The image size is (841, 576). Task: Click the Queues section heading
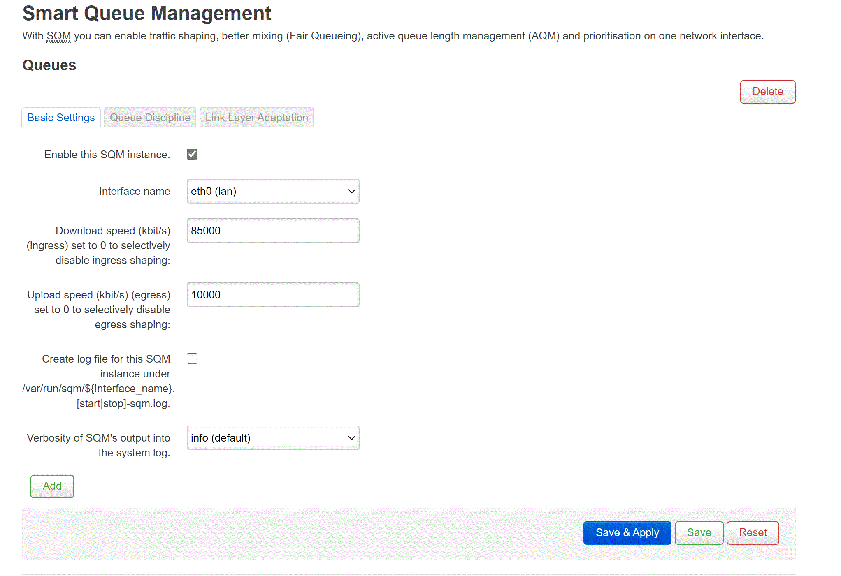pos(49,65)
